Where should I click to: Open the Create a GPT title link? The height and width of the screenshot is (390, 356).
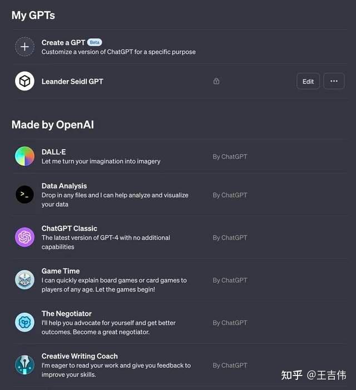tap(63, 42)
